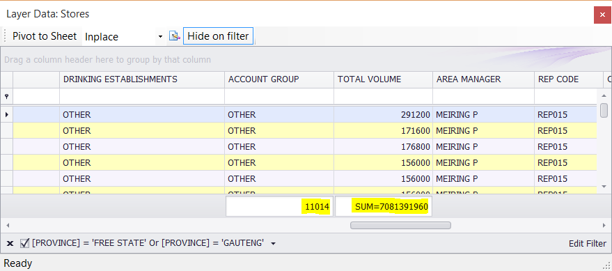Open the Inplace dropdown arrow
This screenshot has width=612, height=271.
click(x=160, y=37)
